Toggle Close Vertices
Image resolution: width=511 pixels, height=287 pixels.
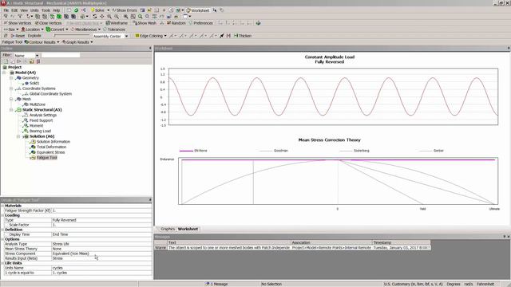pos(48,23)
